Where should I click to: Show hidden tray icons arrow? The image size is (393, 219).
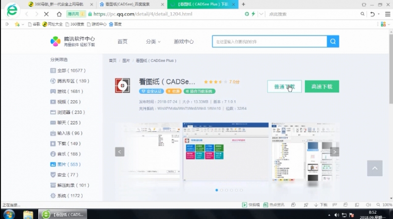pyautogui.click(x=329, y=215)
